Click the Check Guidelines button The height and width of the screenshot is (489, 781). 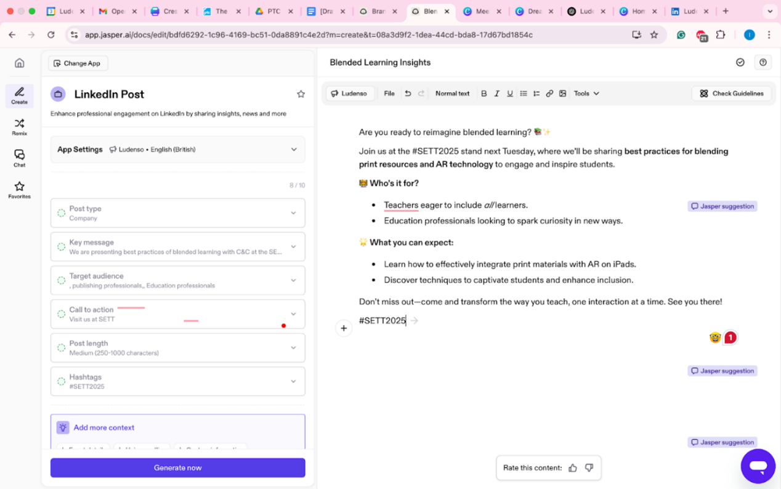pos(731,94)
